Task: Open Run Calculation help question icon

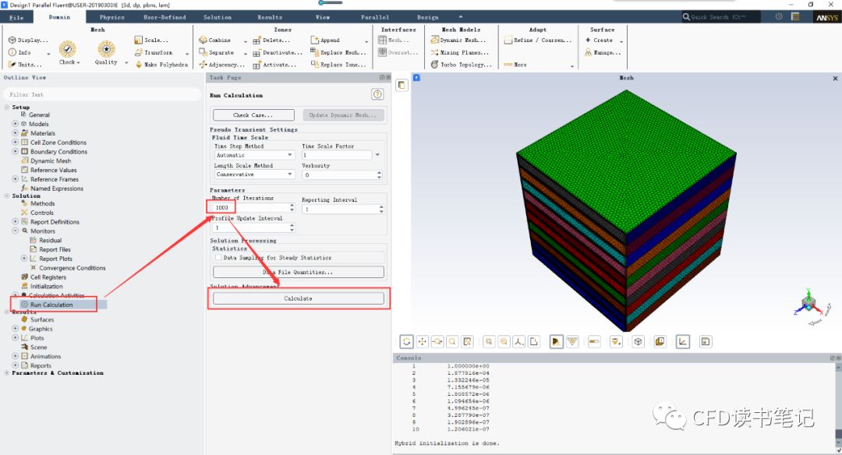Action: click(377, 94)
